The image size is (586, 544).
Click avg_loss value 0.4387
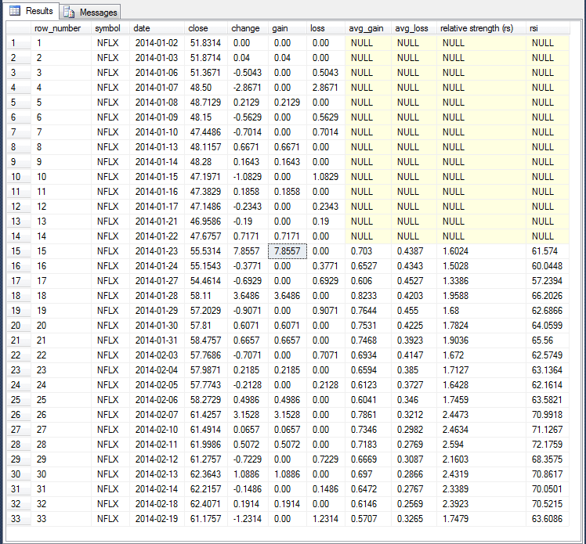point(414,251)
